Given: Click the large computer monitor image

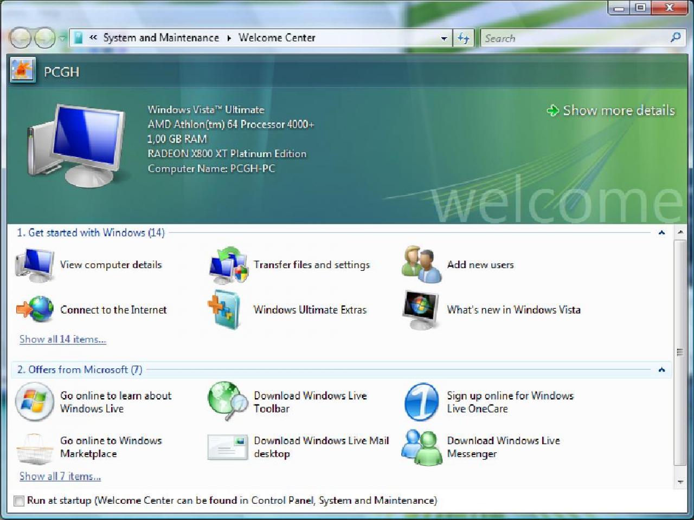Looking at the screenshot, I should (x=76, y=146).
